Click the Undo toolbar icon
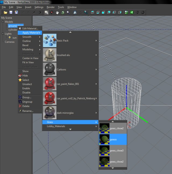The width and height of the screenshot is (172, 174). point(23,12)
